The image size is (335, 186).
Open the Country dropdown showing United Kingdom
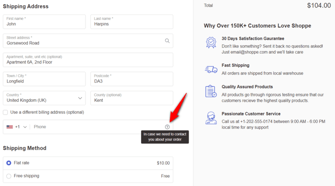pyautogui.click(x=44, y=98)
